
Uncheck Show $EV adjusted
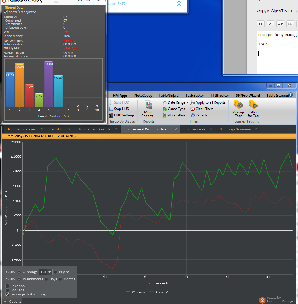point(6,12)
